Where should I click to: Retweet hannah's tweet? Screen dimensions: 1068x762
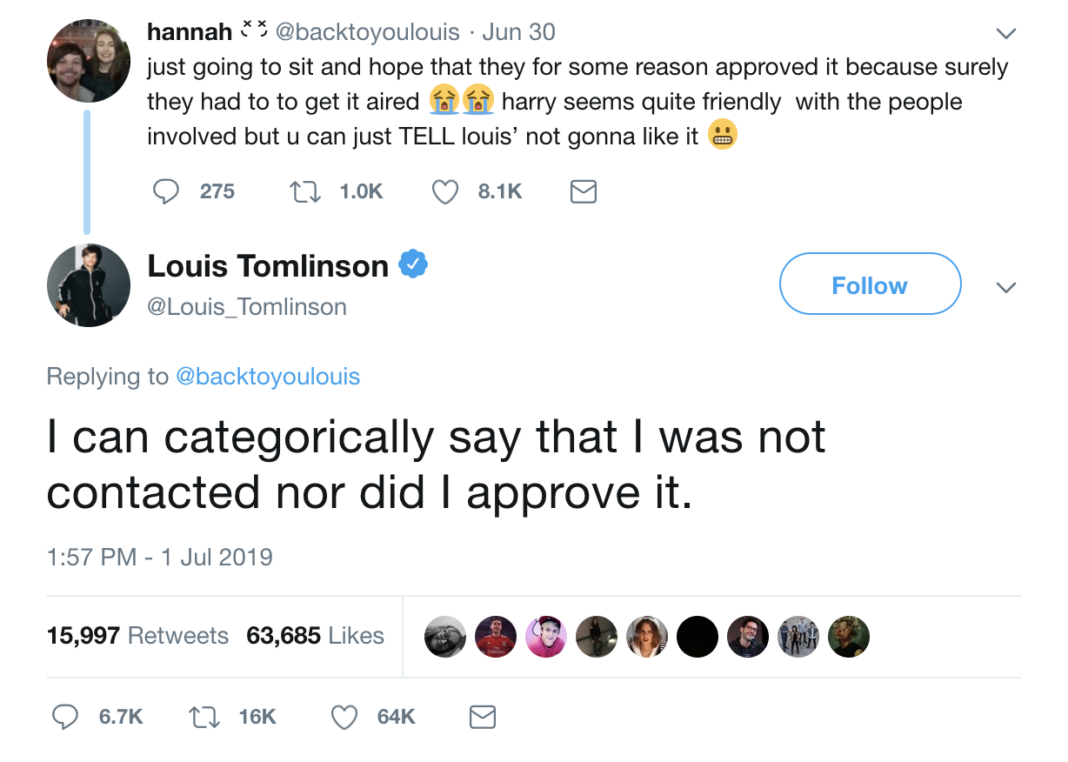[x=305, y=191]
